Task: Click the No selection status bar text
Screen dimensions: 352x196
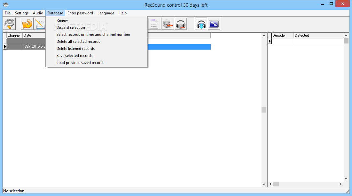Action: [x=14, y=191]
